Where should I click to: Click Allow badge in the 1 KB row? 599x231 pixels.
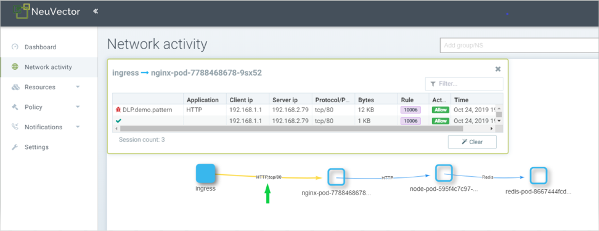pos(441,121)
